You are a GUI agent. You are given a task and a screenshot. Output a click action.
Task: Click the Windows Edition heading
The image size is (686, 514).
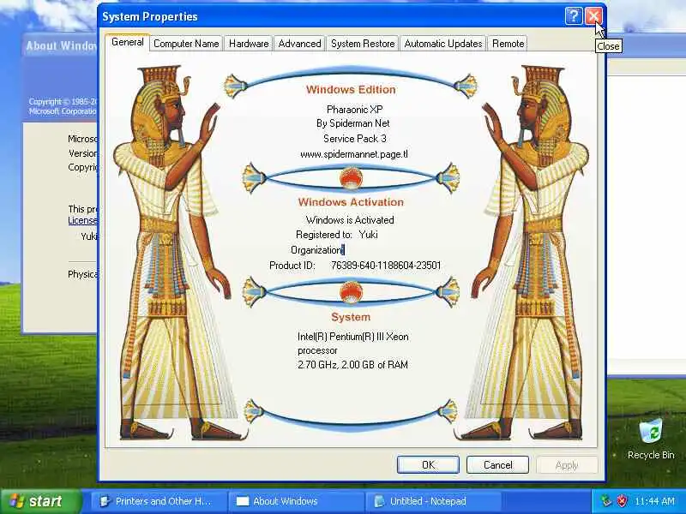click(351, 90)
